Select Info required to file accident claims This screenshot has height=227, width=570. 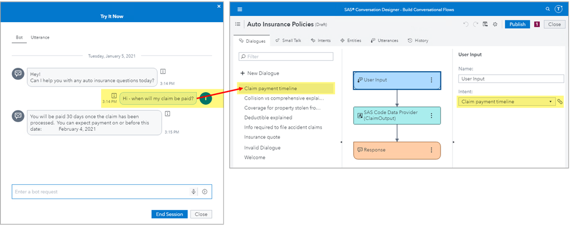[x=283, y=127]
